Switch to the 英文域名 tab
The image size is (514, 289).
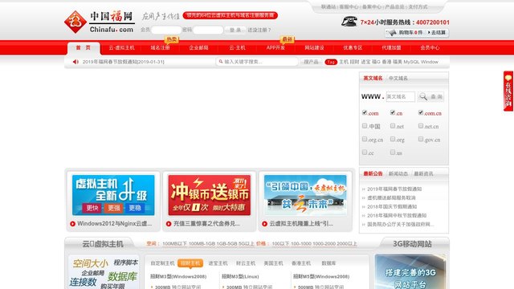coord(373,78)
